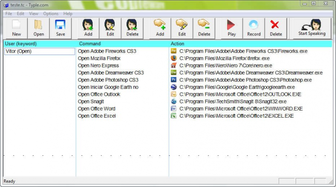Click the Fireworks icon in Action column
This screenshot has width=336, height=187.
pos(173,51)
